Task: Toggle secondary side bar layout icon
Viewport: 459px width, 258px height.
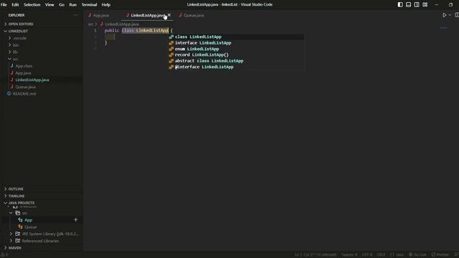Action: click(x=417, y=5)
